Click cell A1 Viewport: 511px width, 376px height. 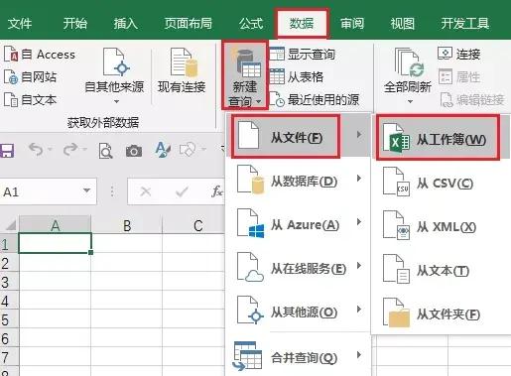[x=55, y=243]
